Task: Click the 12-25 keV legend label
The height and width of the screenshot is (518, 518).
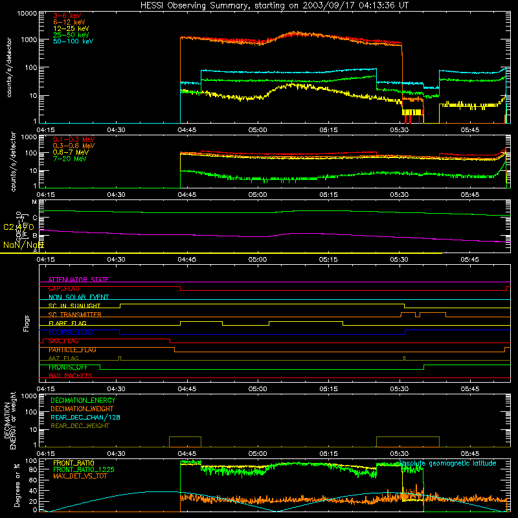Action: [x=71, y=28]
